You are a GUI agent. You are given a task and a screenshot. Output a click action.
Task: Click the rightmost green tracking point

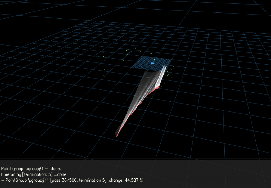(177, 71)
